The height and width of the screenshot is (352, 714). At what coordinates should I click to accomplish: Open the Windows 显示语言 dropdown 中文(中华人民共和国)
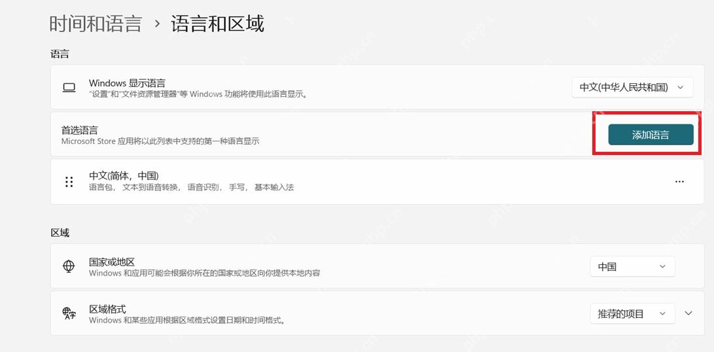(632, 88)
